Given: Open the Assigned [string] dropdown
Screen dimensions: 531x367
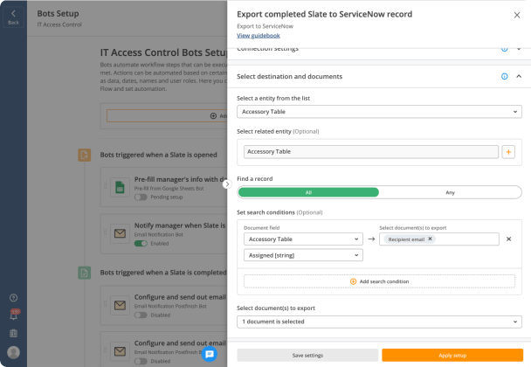Looking at the screenshot, I should [303, 255].
